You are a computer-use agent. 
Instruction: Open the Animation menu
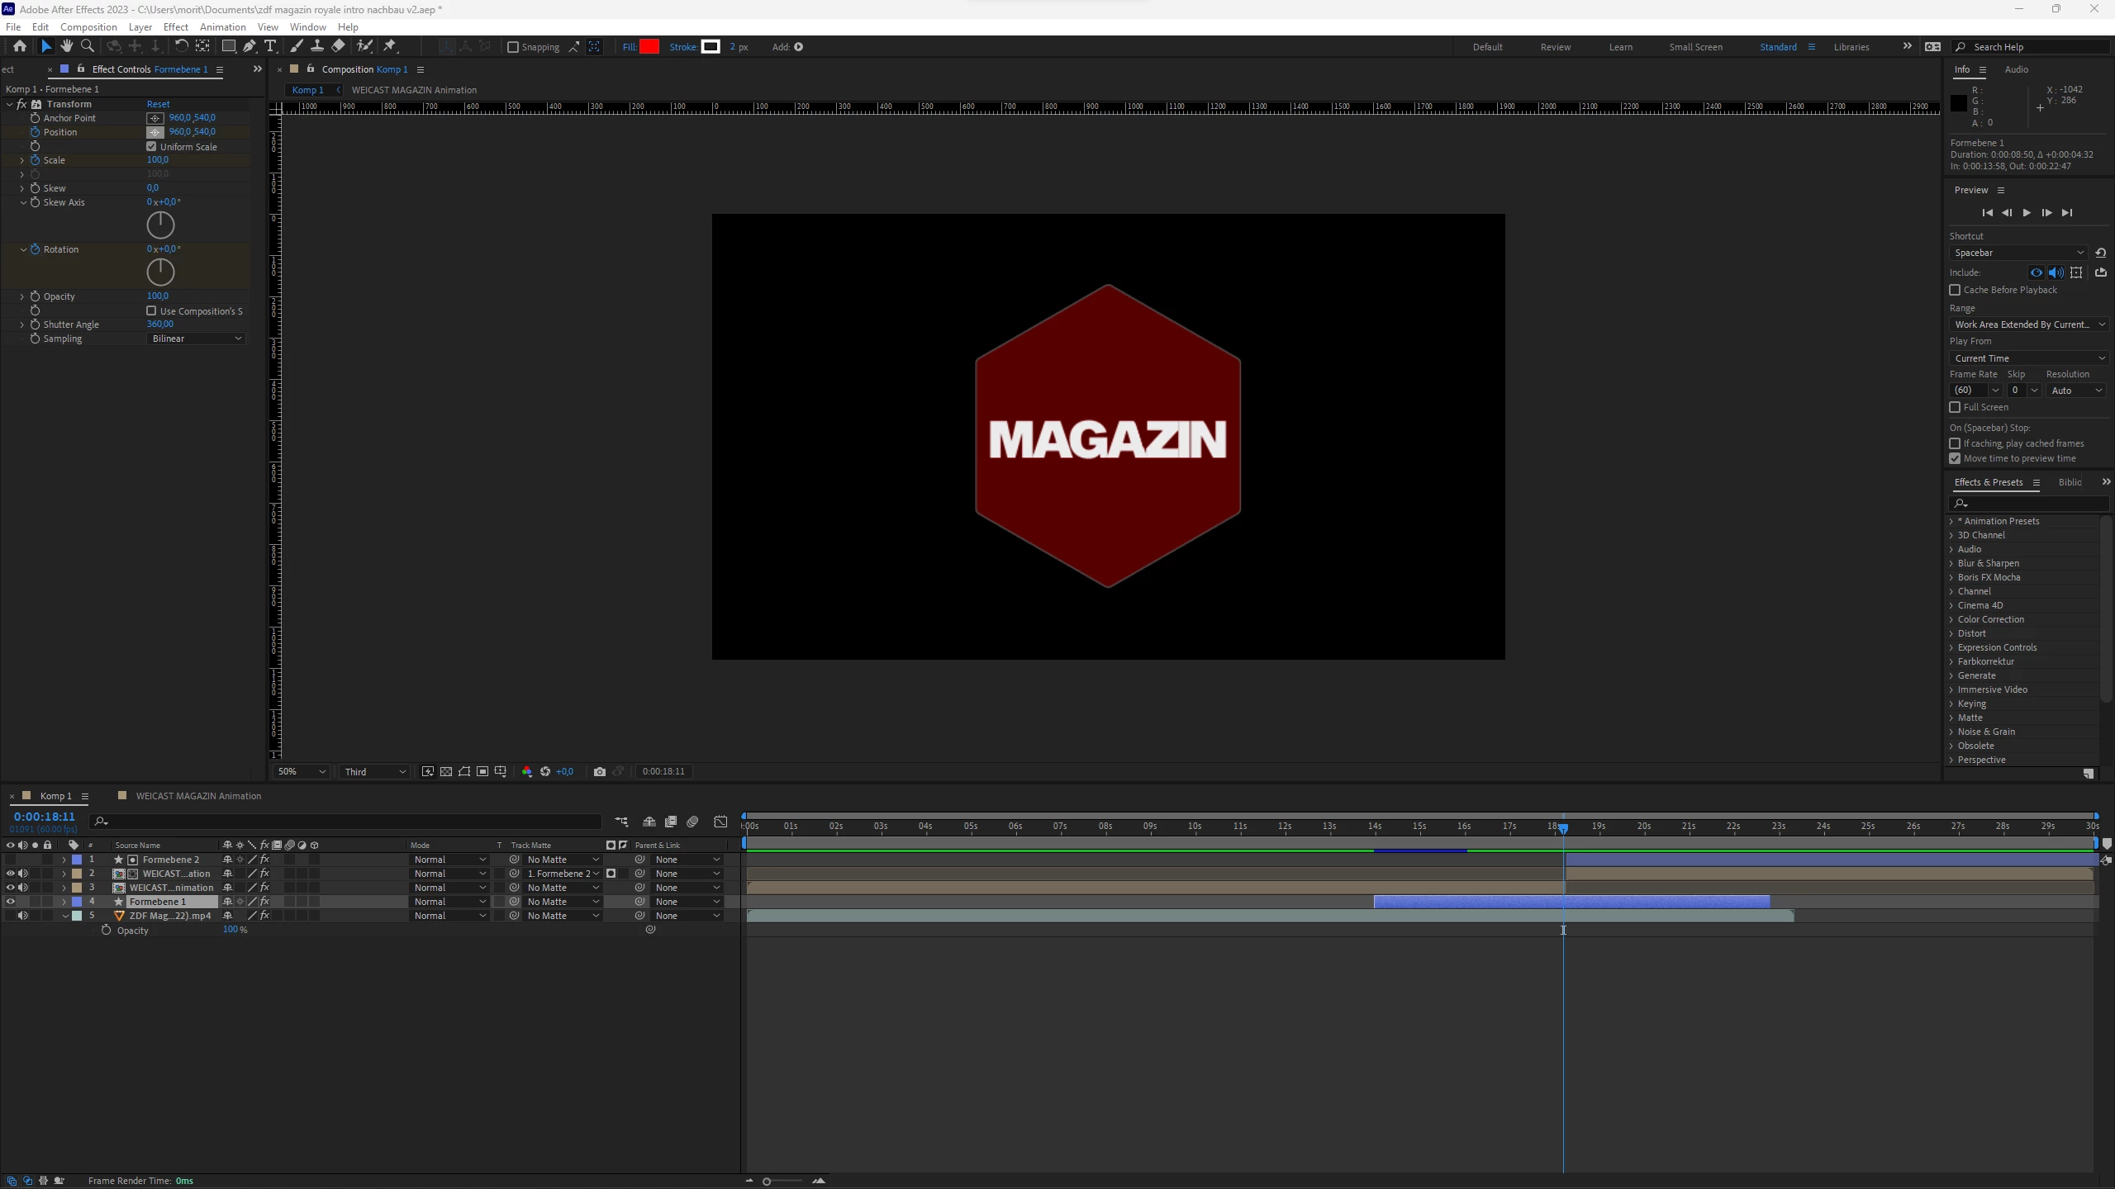(x=222, y=26)
